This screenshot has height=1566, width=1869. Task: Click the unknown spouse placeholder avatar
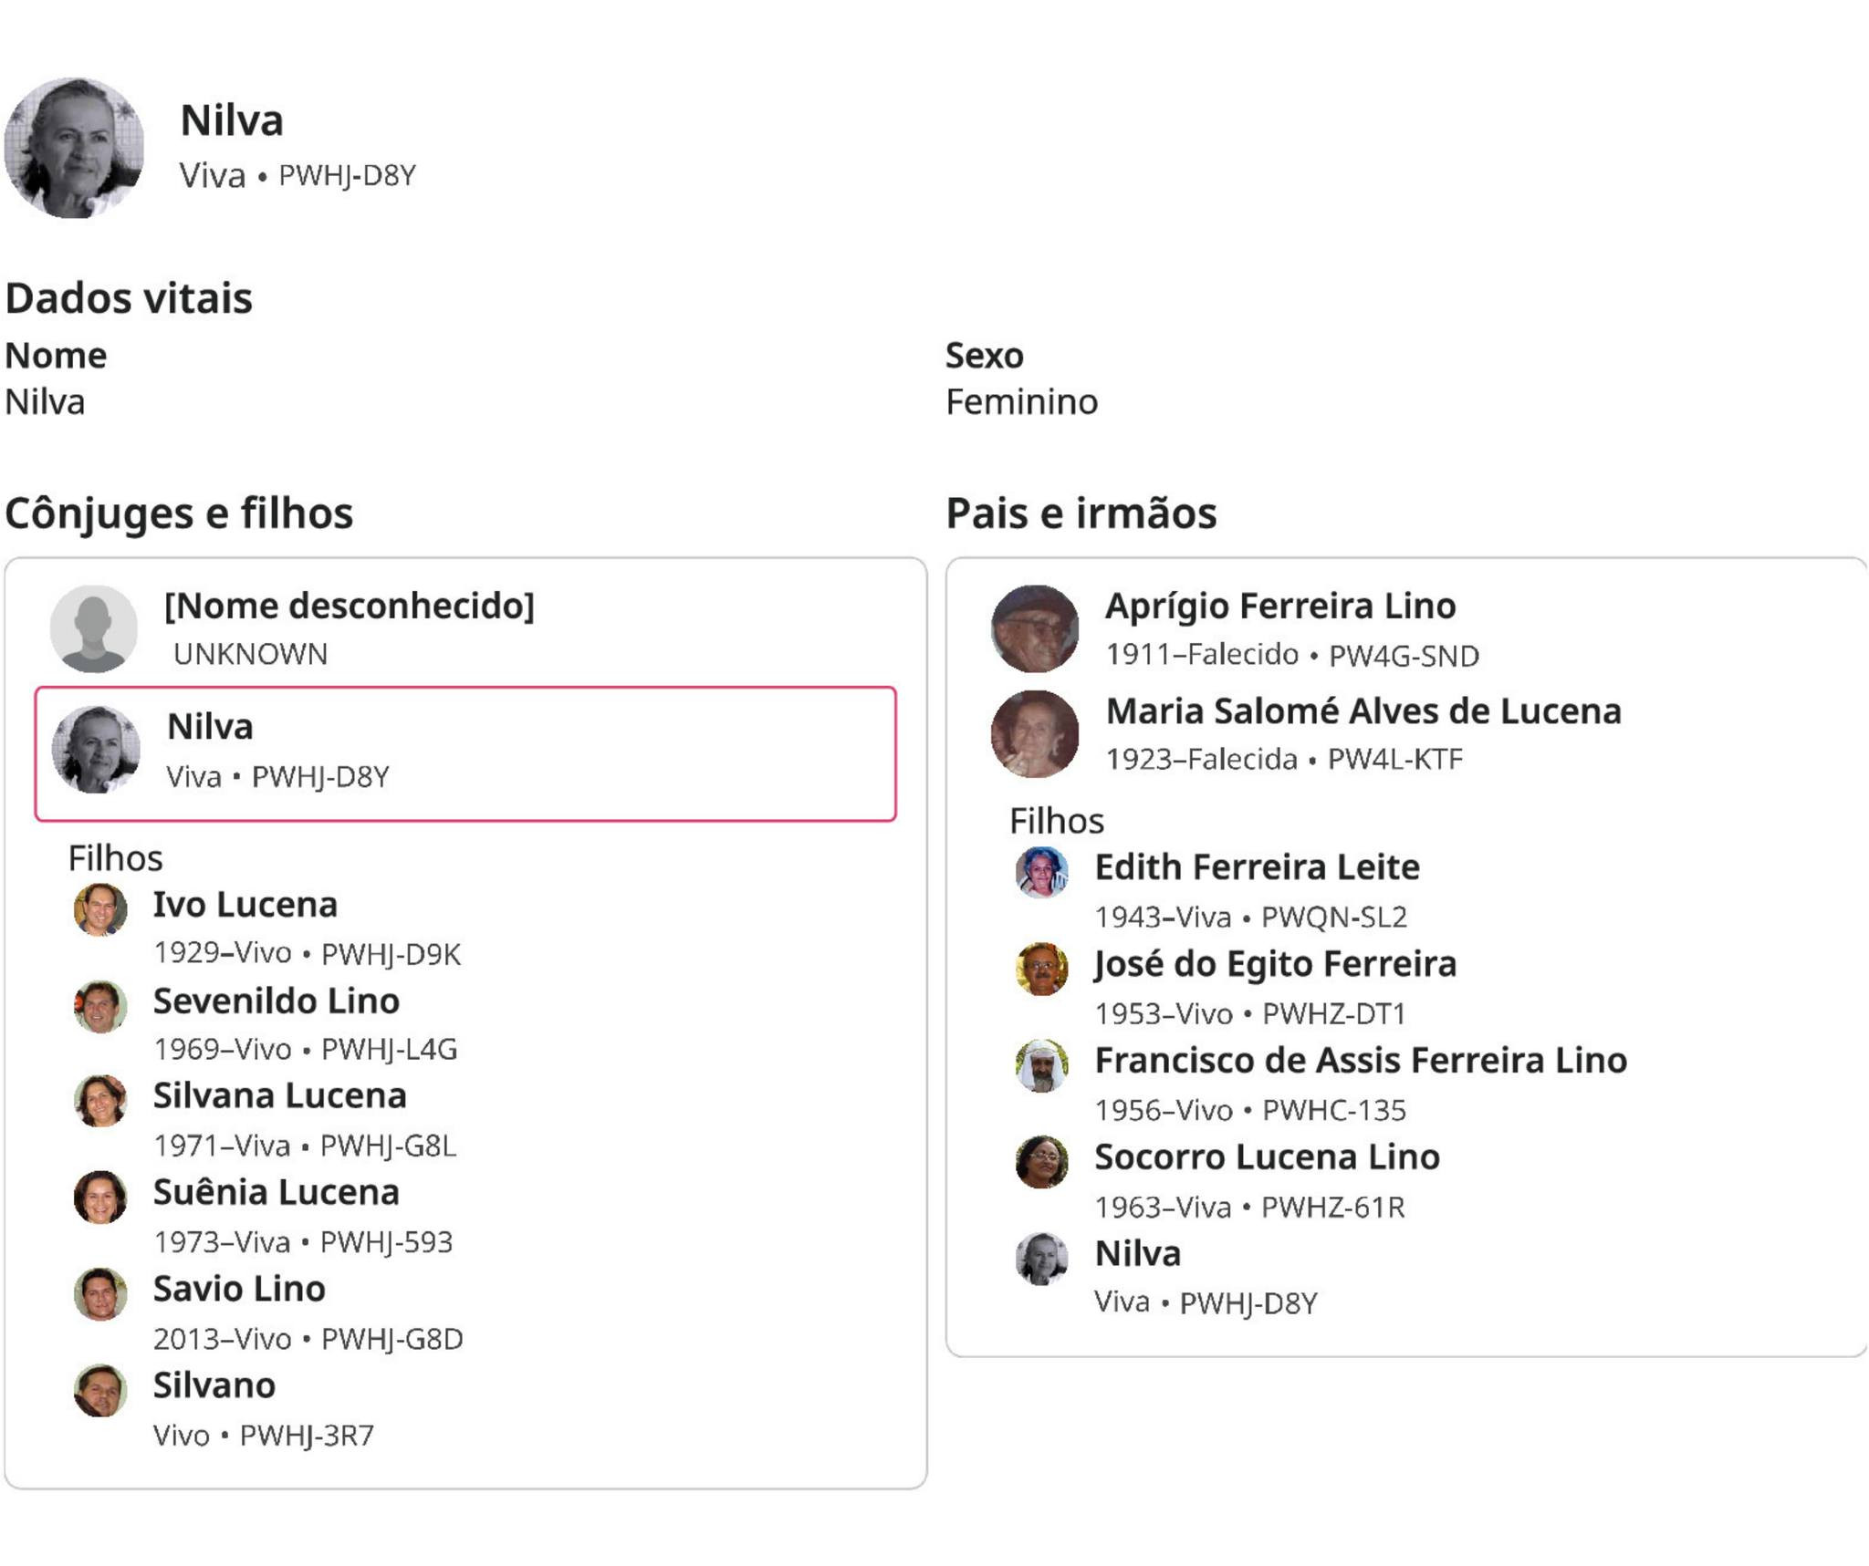[93, 628]
